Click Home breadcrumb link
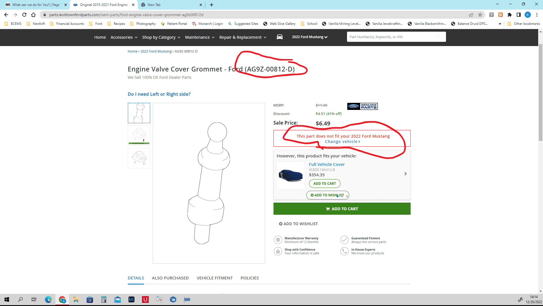 pos(132,51)
